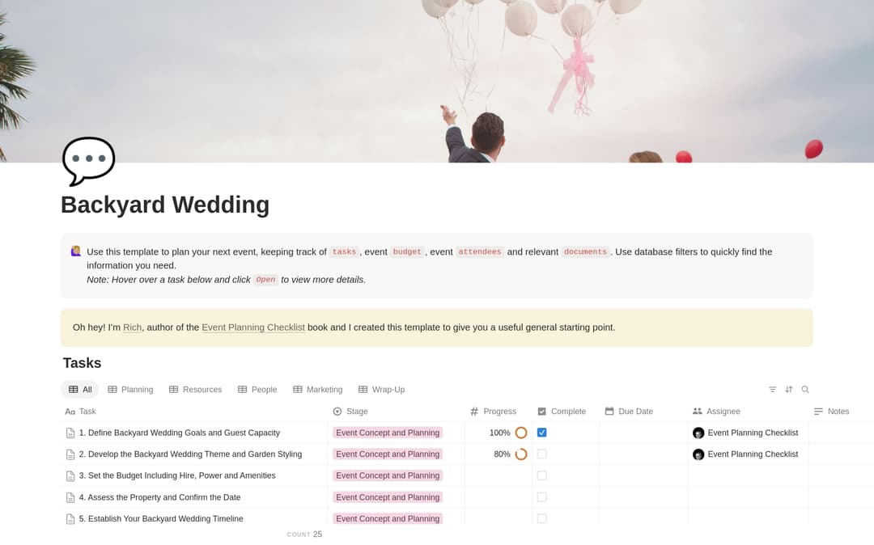
Task: Click the 80% progress ring for task 2
Action: [521, 454]
